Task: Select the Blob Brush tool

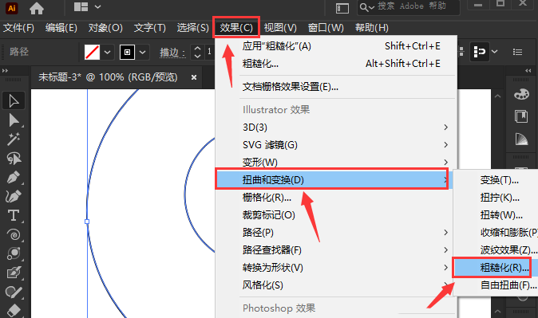Action: [14, 292]
